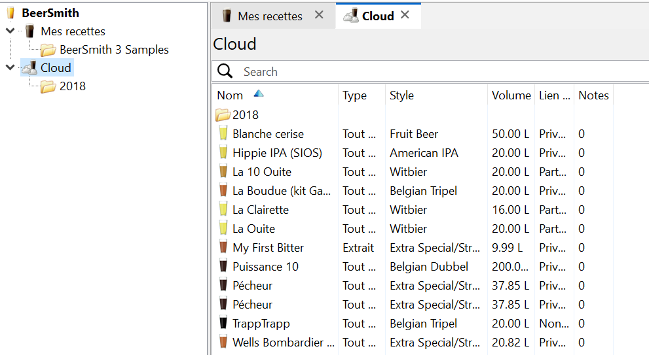649x355 pixels.
Task: Close the Mes recettes tab
Action: click(319, 15)
